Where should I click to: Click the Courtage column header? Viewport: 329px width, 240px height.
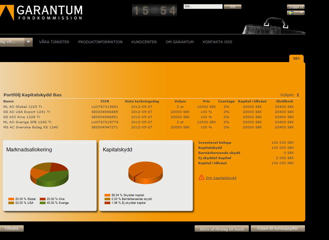(226, 101)
